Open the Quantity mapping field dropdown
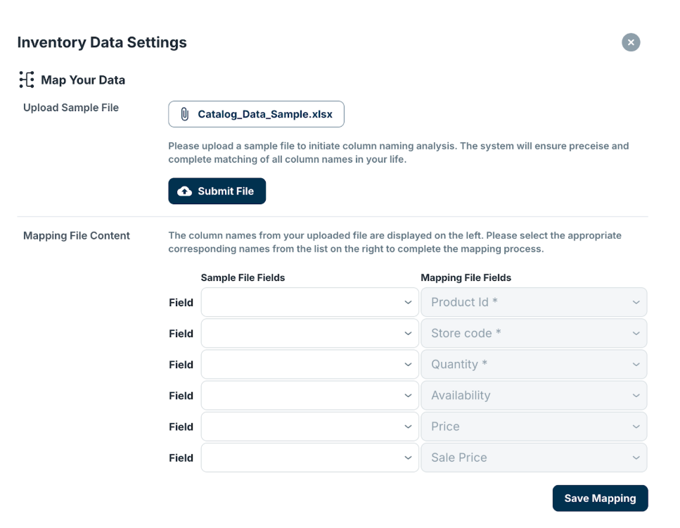 pos(534,365)
